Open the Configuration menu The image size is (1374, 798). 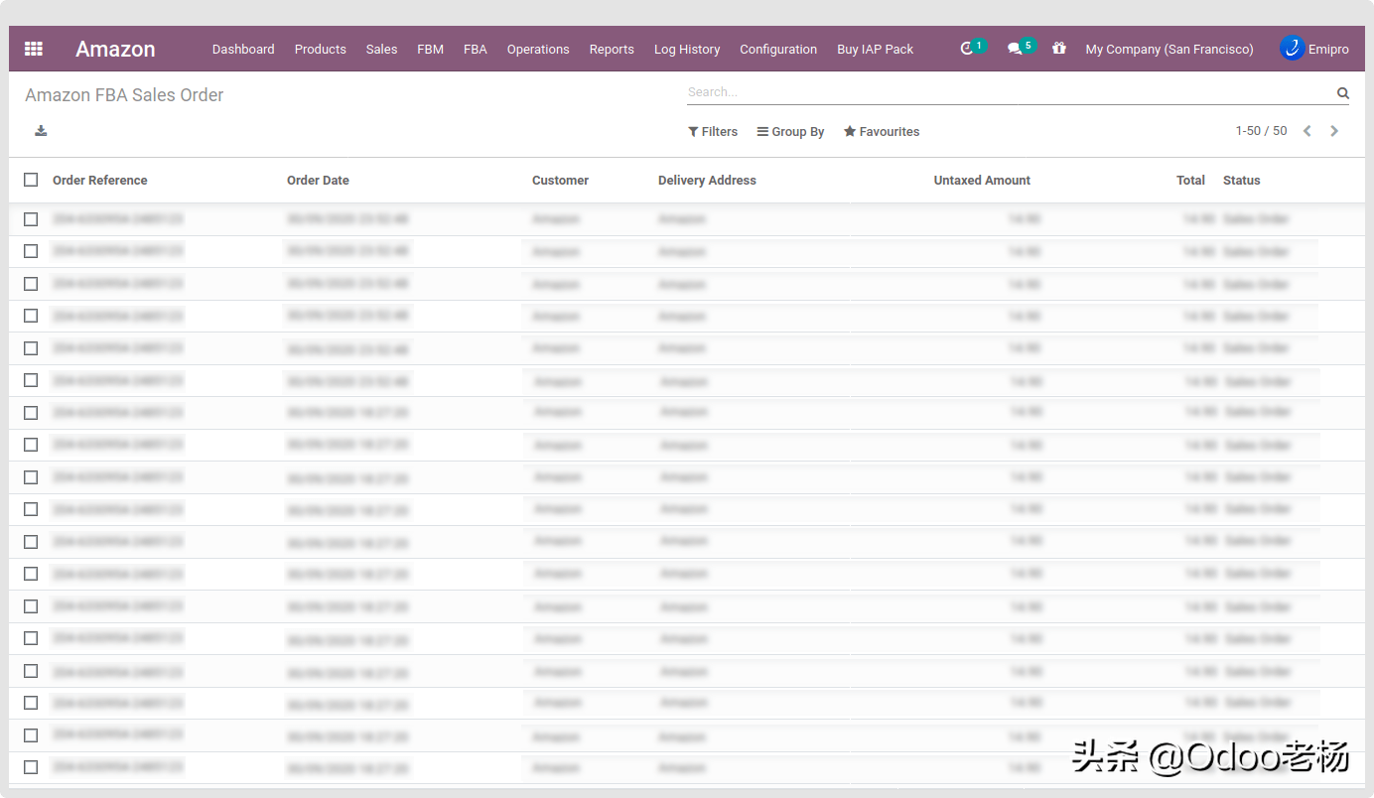[778, 49]
